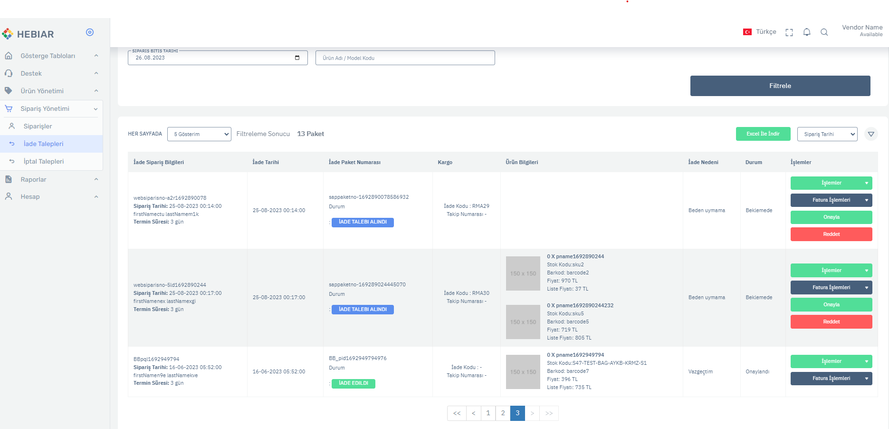The height and width of the screenshot is (429, 889).
Task: Open Fatura İşlemleri for BBpql1692949794 row
Action: 831,379
